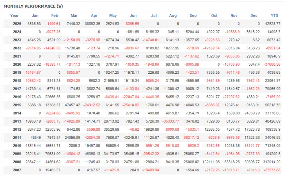Select the 2012 year row label
The height and width of the screenshot is (177, 285).
(x=17, y=129)
